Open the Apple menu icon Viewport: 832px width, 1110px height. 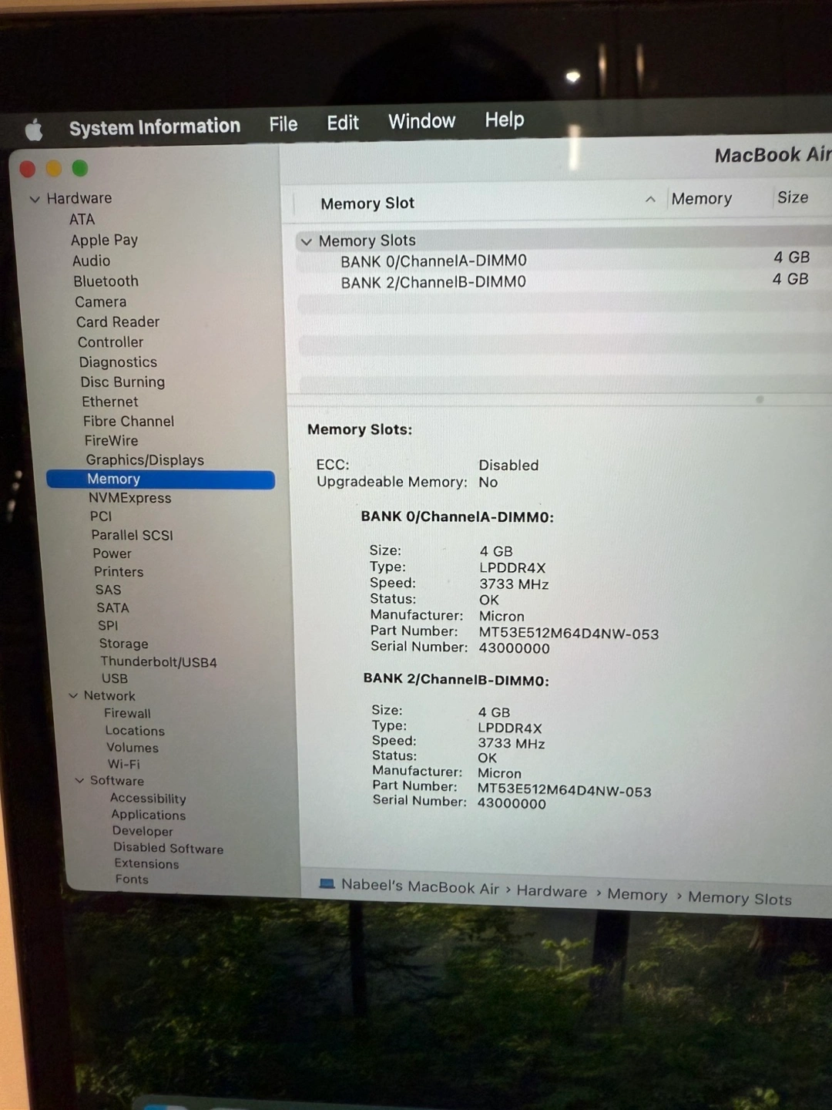pyautogui.click(x=34, y=129)
